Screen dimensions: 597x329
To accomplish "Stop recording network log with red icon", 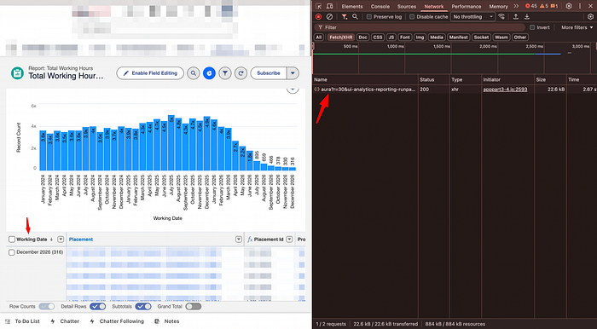I will [x=319, y=17].
